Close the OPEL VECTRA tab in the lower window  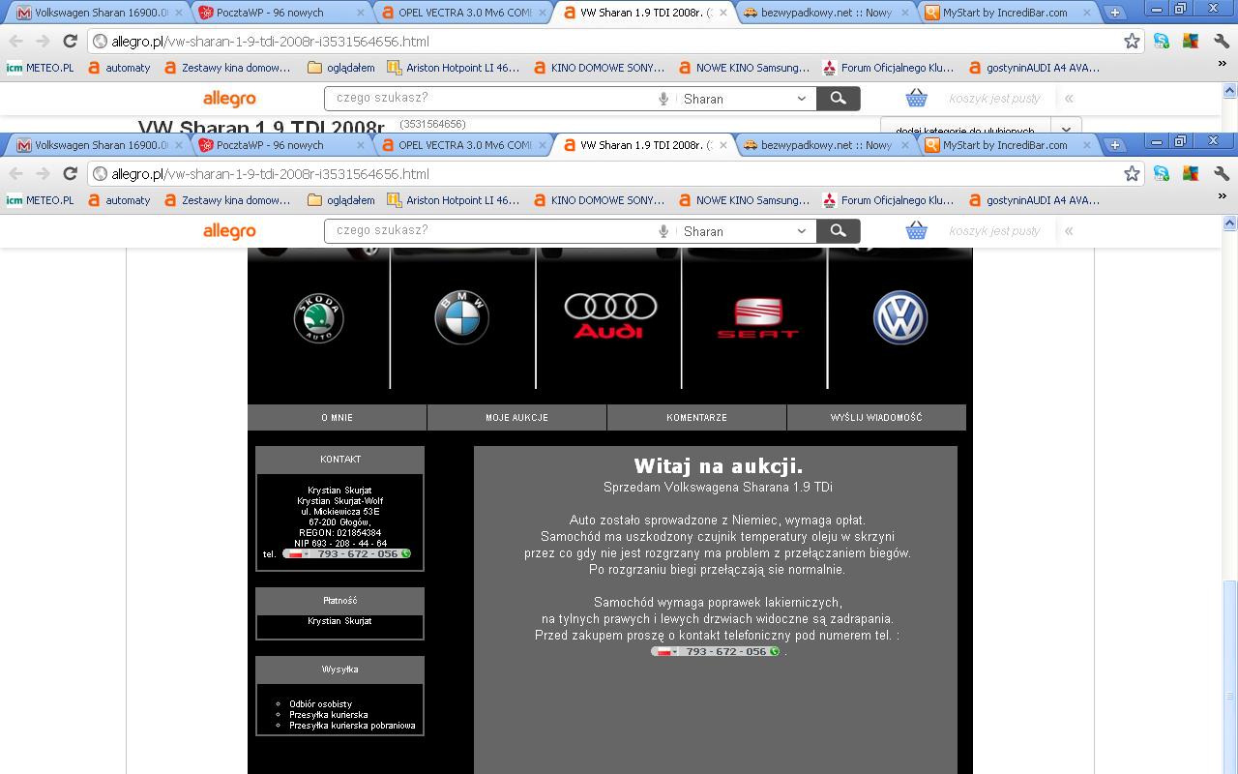click(x=541, y=145)
